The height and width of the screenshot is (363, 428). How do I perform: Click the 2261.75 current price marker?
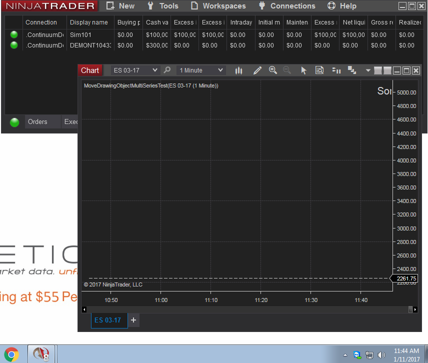(405, 278)
